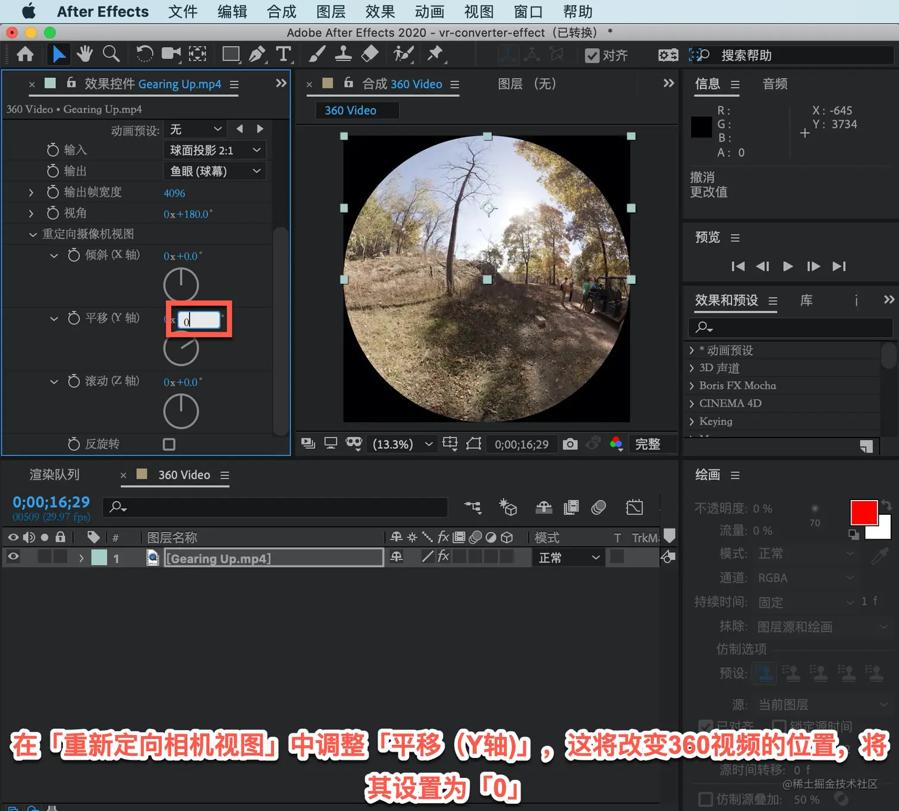Open Composition Mini-Flowchart icon in timeline
The image size is (899, 811).
coord(473,507)
